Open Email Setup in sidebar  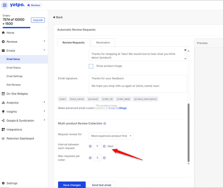[x=24, y=59]
